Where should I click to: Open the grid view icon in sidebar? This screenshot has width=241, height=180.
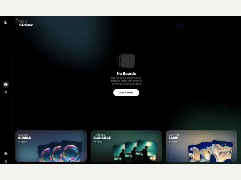point(6,92)
